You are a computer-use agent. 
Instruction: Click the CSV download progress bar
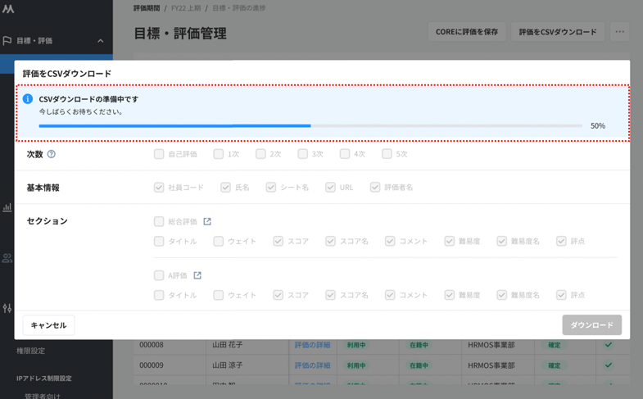pos(310,126)
